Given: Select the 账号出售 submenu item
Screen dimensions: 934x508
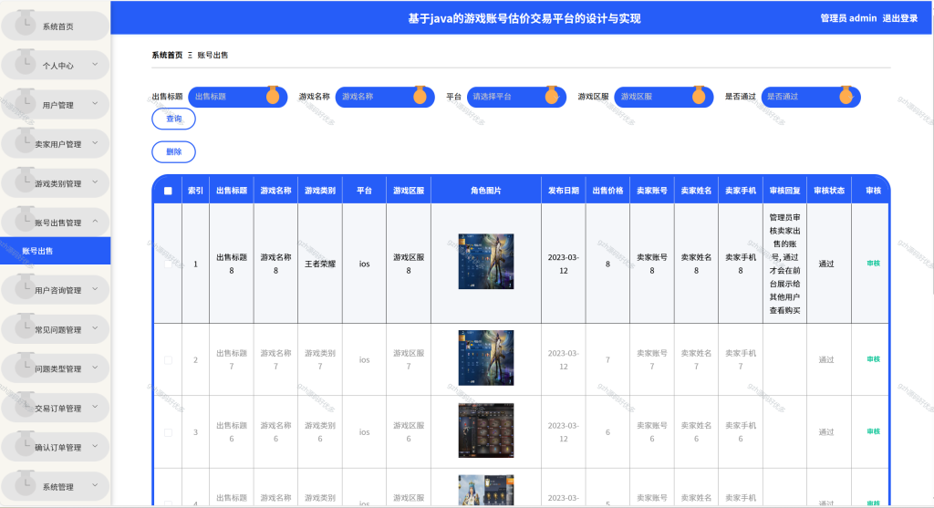Looking at the screenshot, I should [x=56, y=251].
